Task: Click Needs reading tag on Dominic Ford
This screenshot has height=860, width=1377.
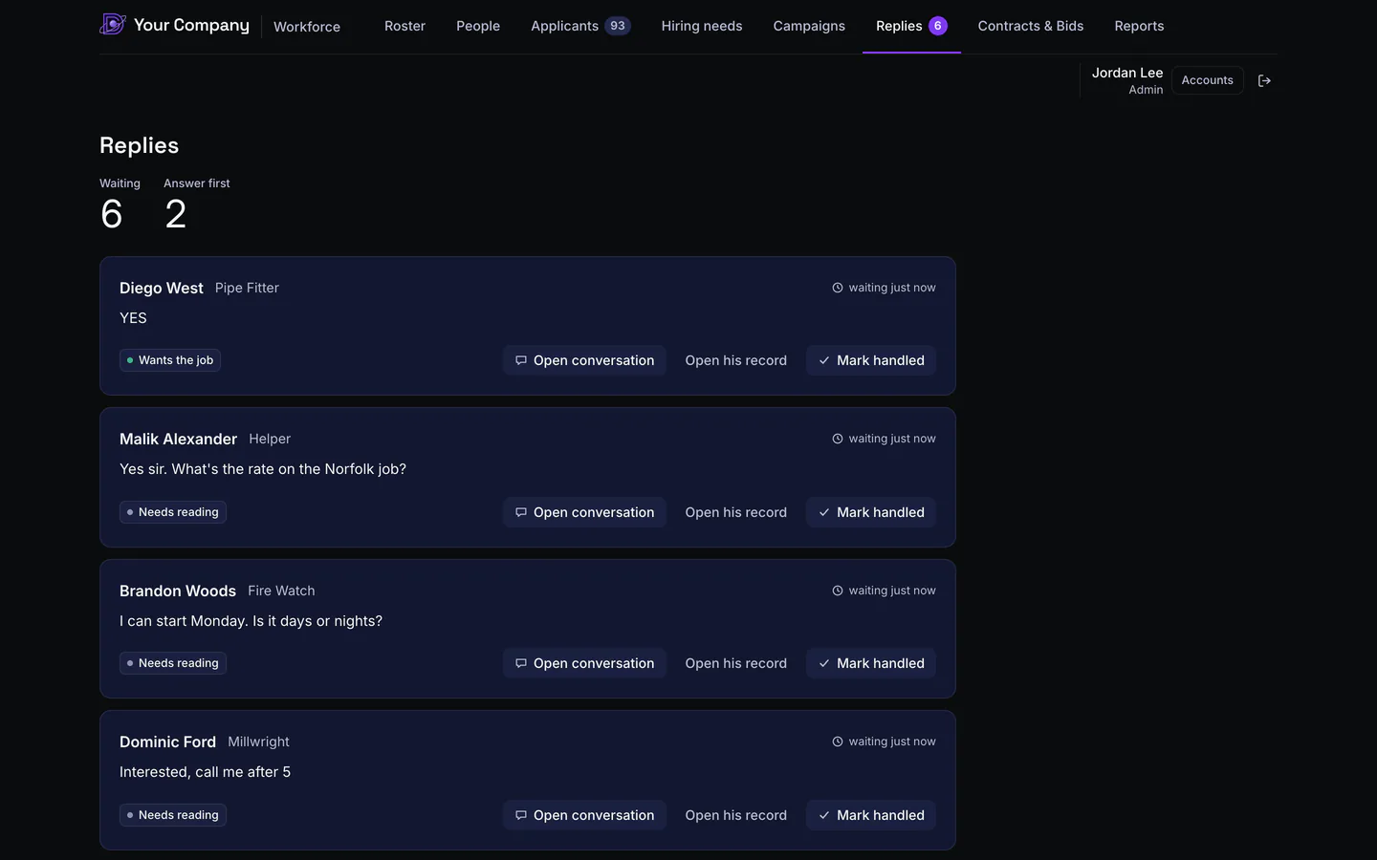Action: tap(173, 815)
